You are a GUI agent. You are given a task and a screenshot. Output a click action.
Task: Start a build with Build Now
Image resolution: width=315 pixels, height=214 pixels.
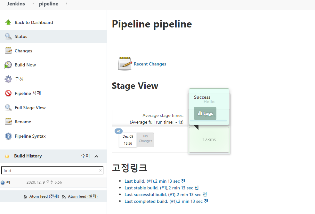[x=25, y=65]
